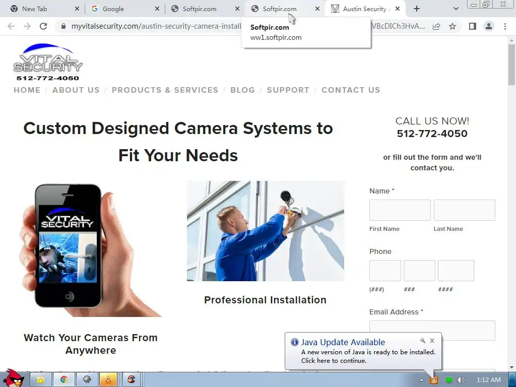Open the browser side panel
This screenshot has width=516, height=387.
click(x=473, y=26)
